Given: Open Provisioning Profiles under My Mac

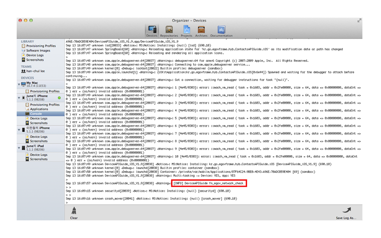Looking at the screenshot, I should click(45, 91).
